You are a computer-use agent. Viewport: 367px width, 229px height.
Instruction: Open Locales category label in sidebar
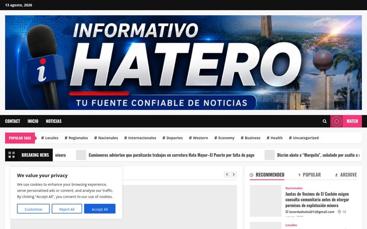point(291,225)
